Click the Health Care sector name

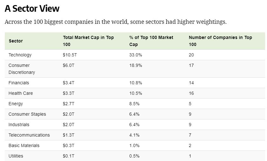pyautogui.click(x=21, y=93)
